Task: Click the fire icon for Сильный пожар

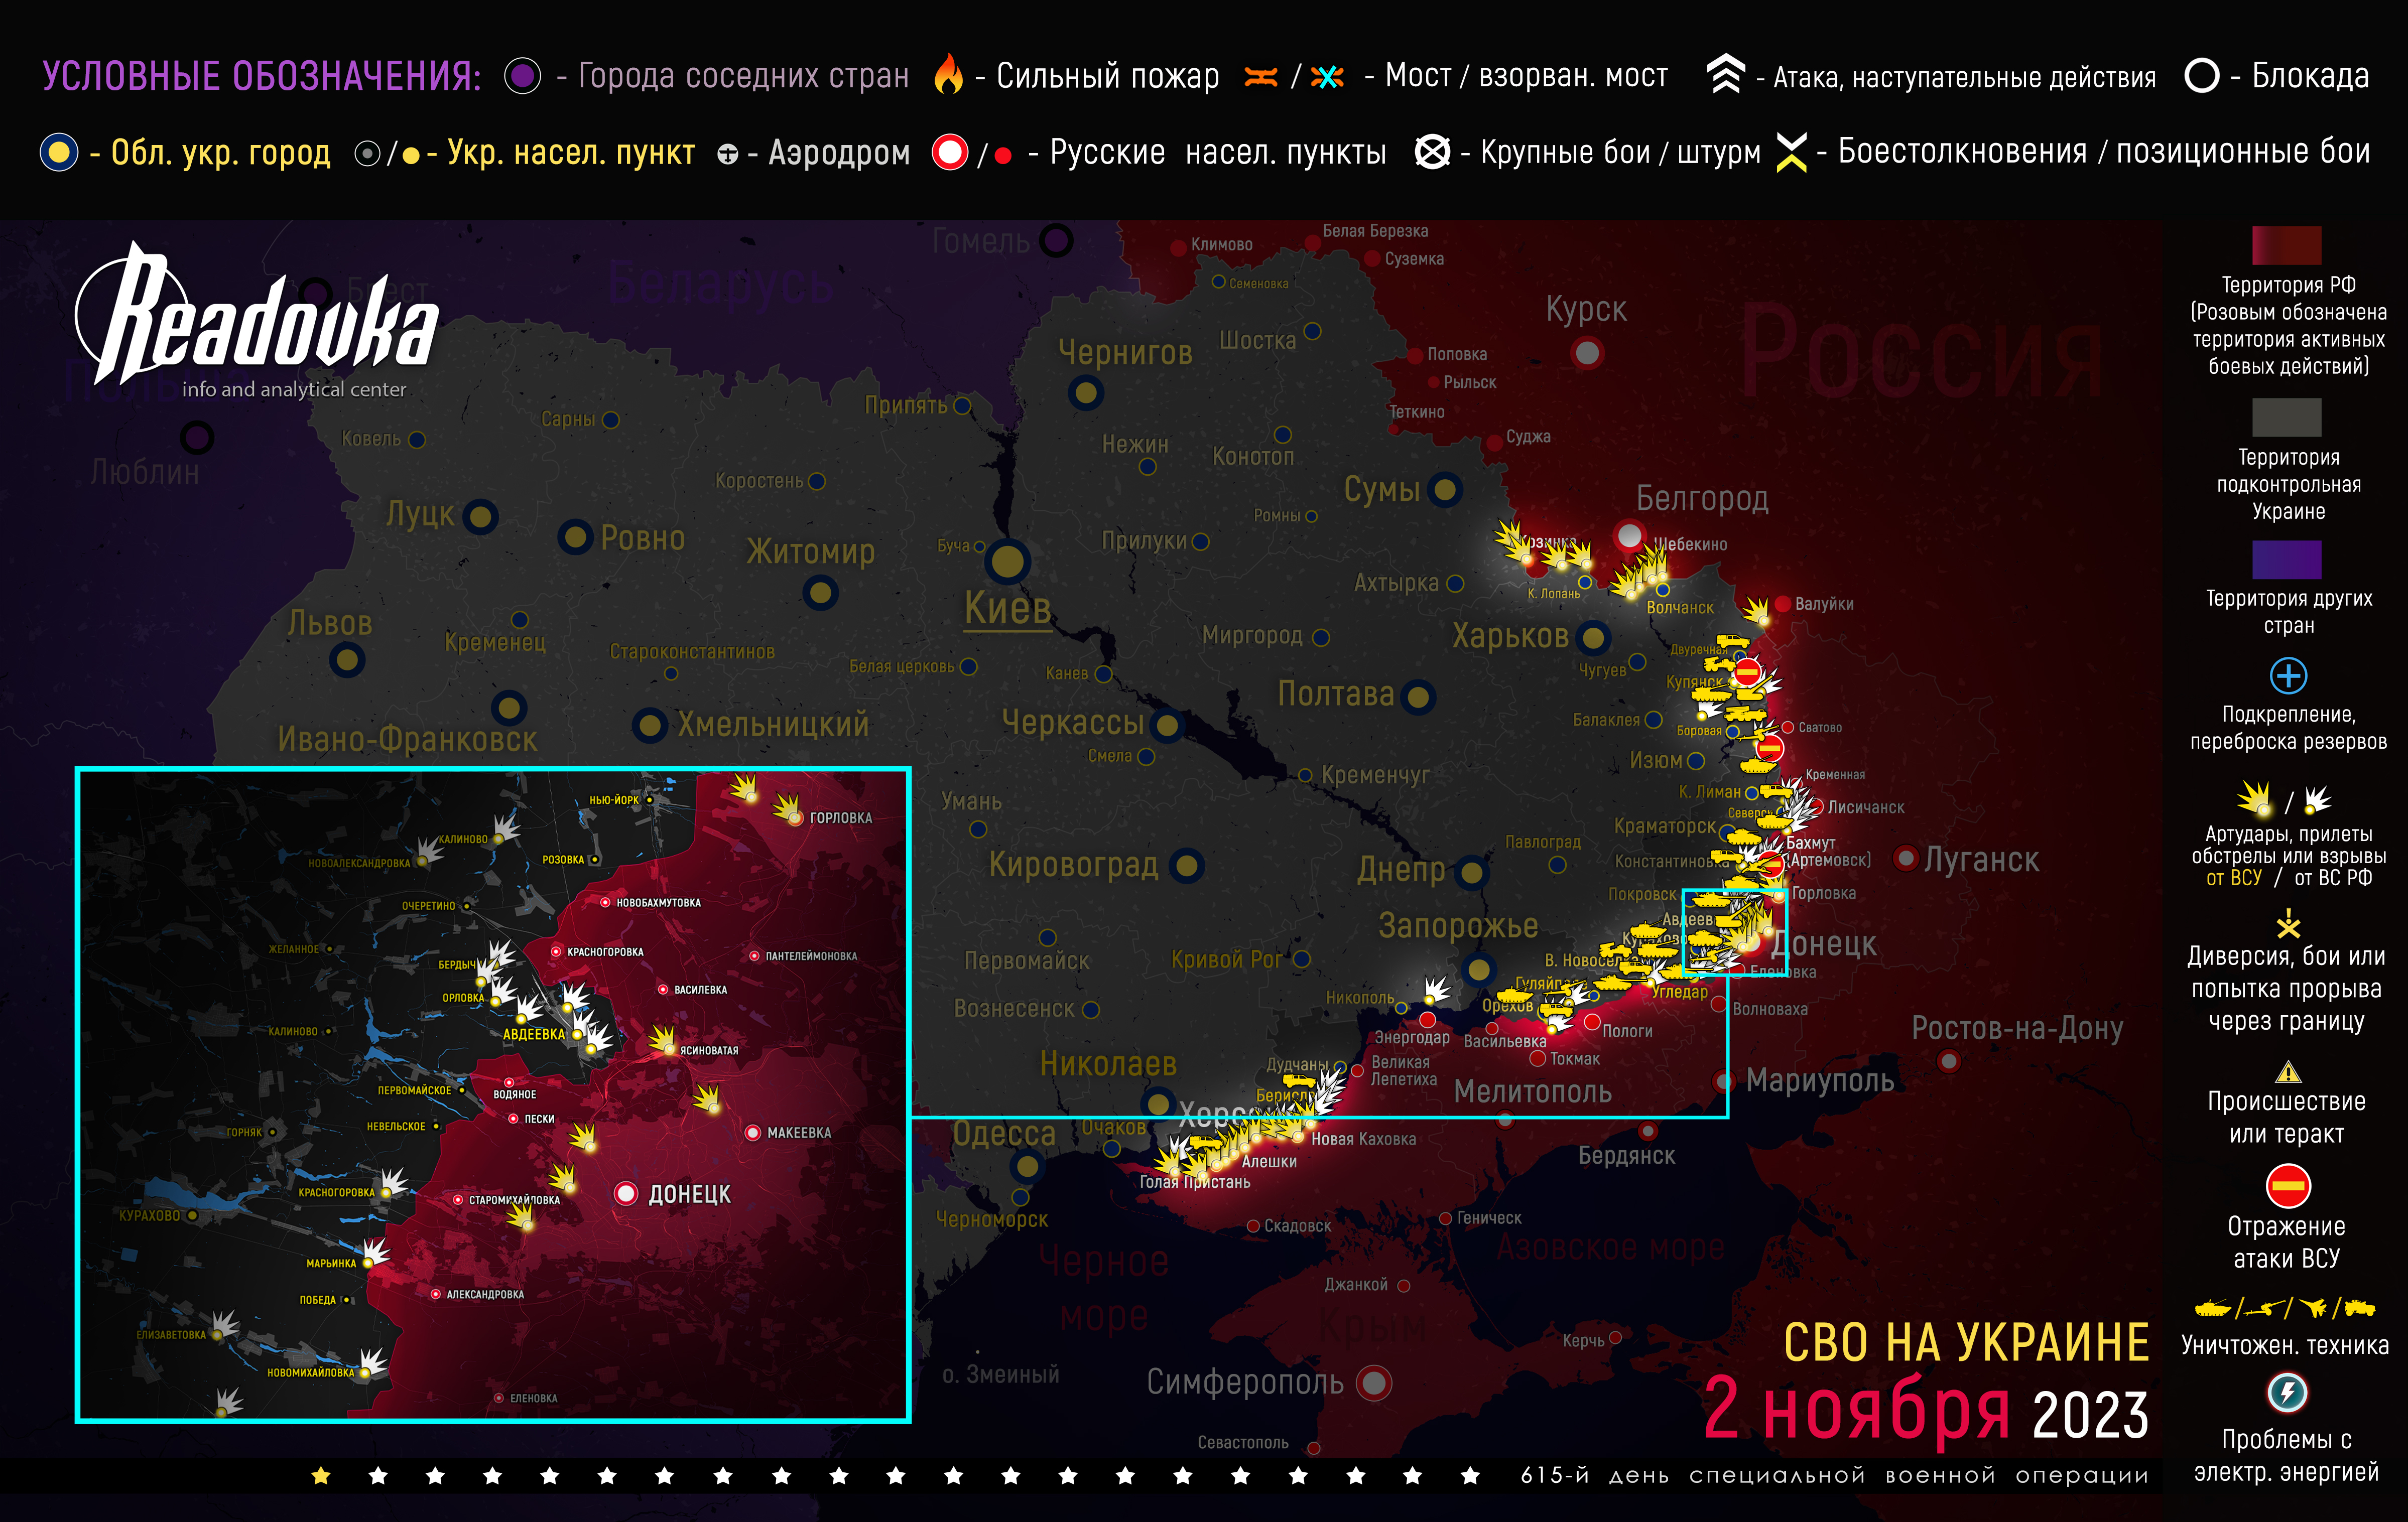Action: tap(948, 74)
